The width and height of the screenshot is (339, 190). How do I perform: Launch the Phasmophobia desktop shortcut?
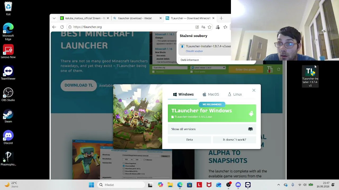8,159
